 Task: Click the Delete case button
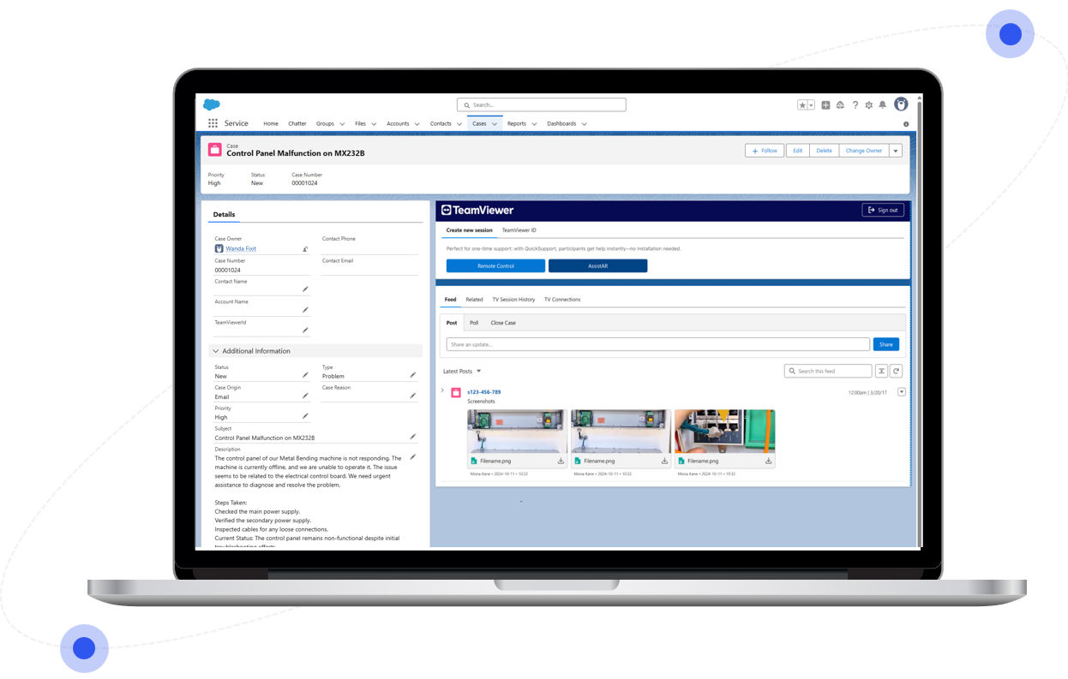[x=824, y=151]
